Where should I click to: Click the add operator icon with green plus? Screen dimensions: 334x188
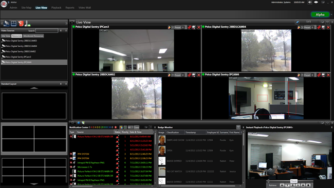click(27, 23)
